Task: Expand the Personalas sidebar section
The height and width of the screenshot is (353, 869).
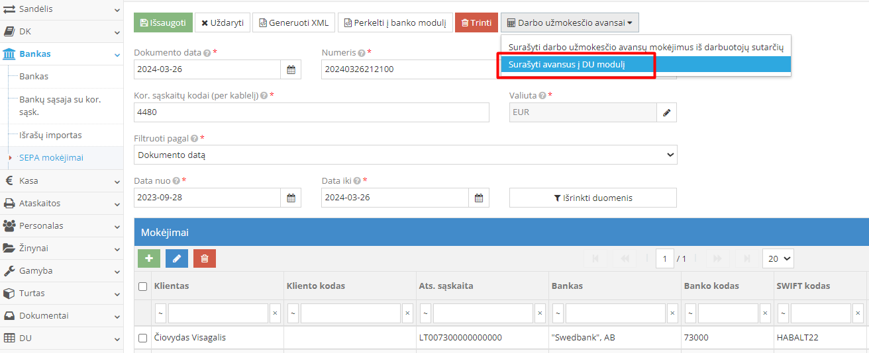Action: click(62, 226)
